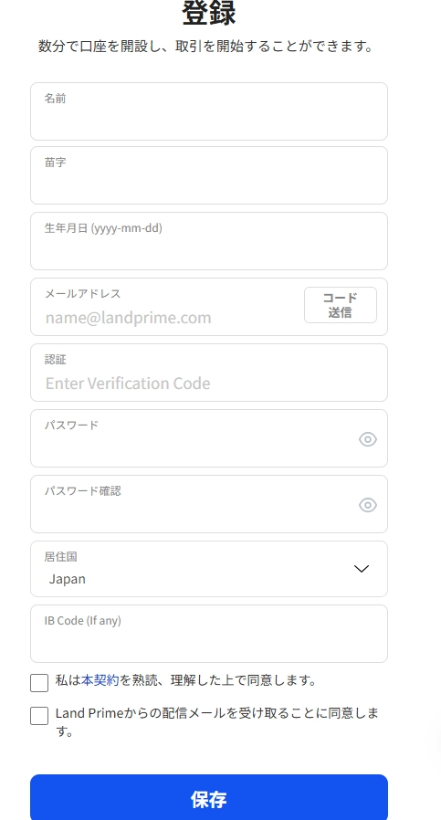The image size is (441, 820).
Task: Click the 登録 page heading
Action: [x=209, y=13]
